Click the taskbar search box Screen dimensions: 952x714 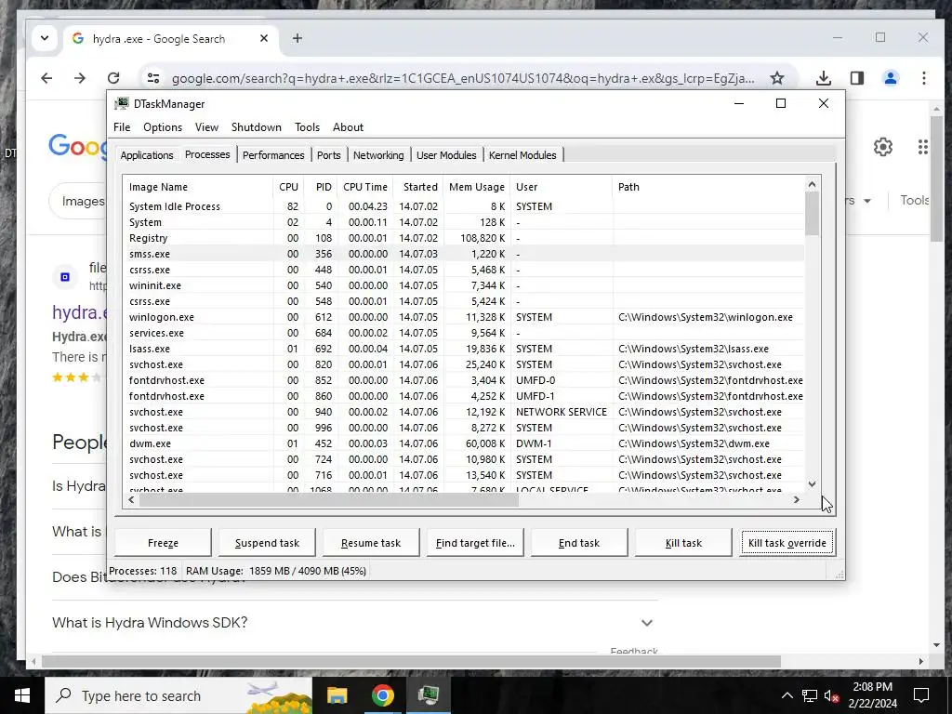178,695
